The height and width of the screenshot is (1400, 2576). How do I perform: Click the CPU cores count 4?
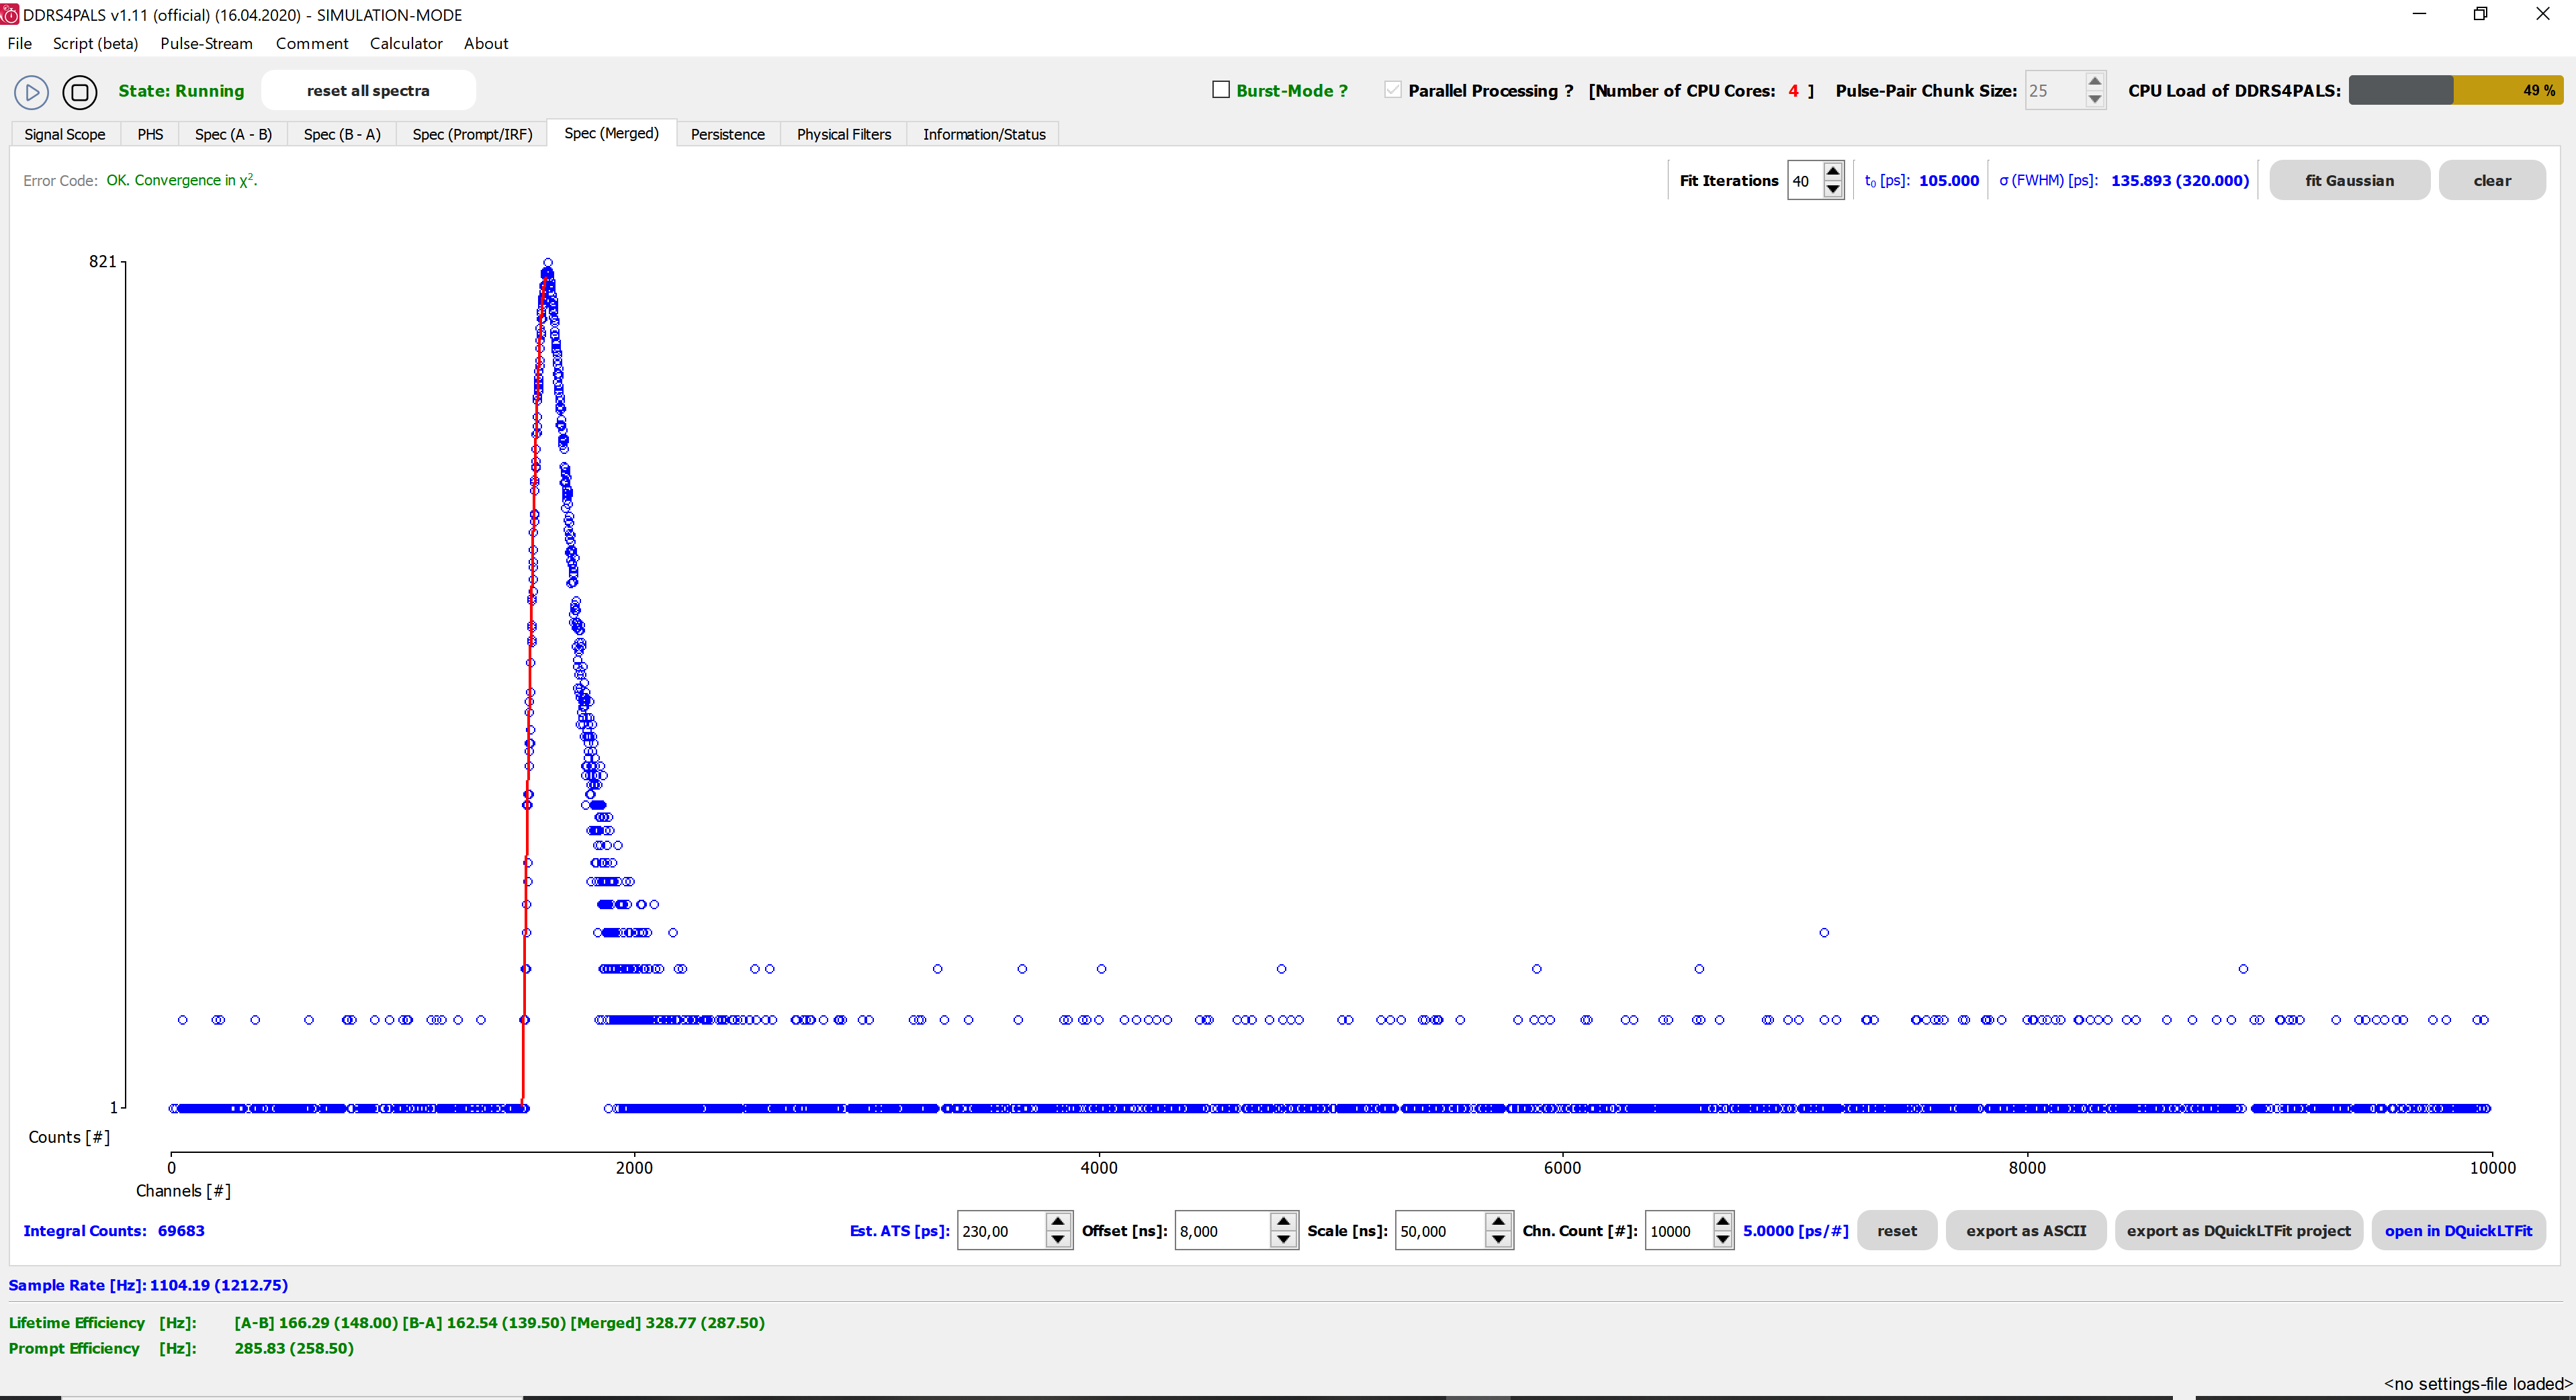[x=1793, y=90]
